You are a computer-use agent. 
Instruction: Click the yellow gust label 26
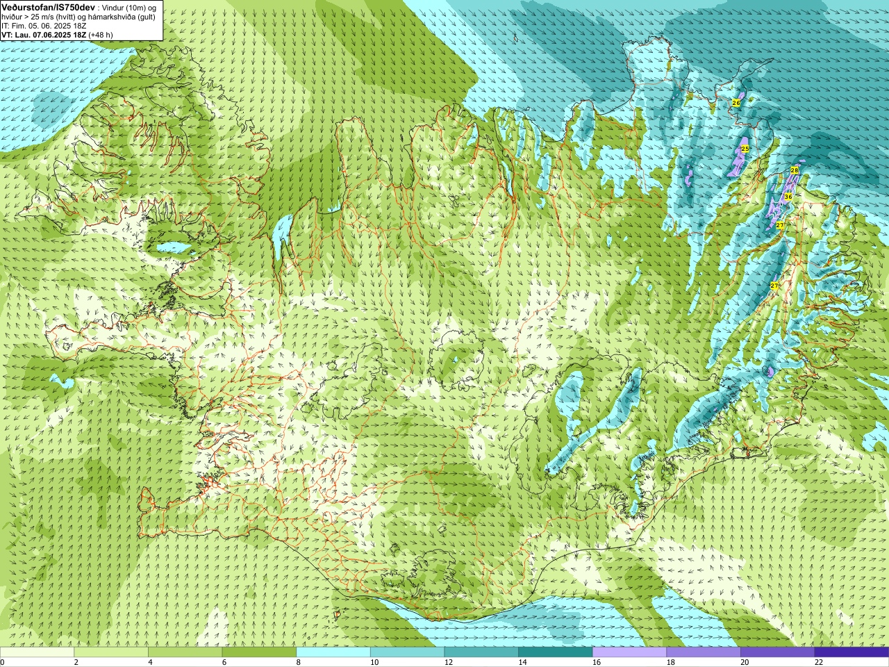736,103
